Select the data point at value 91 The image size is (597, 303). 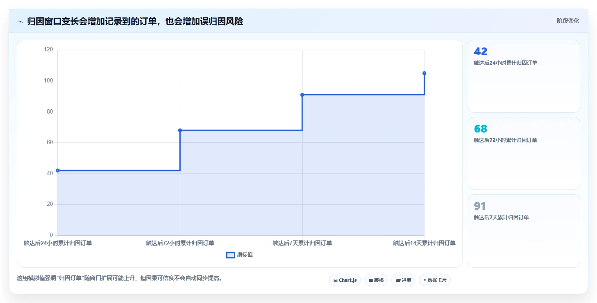tap(302, 95)
